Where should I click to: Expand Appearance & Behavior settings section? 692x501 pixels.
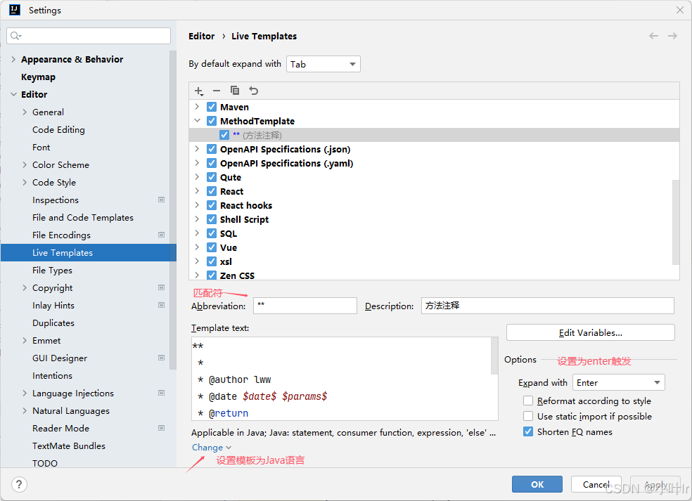coord(13,59)
